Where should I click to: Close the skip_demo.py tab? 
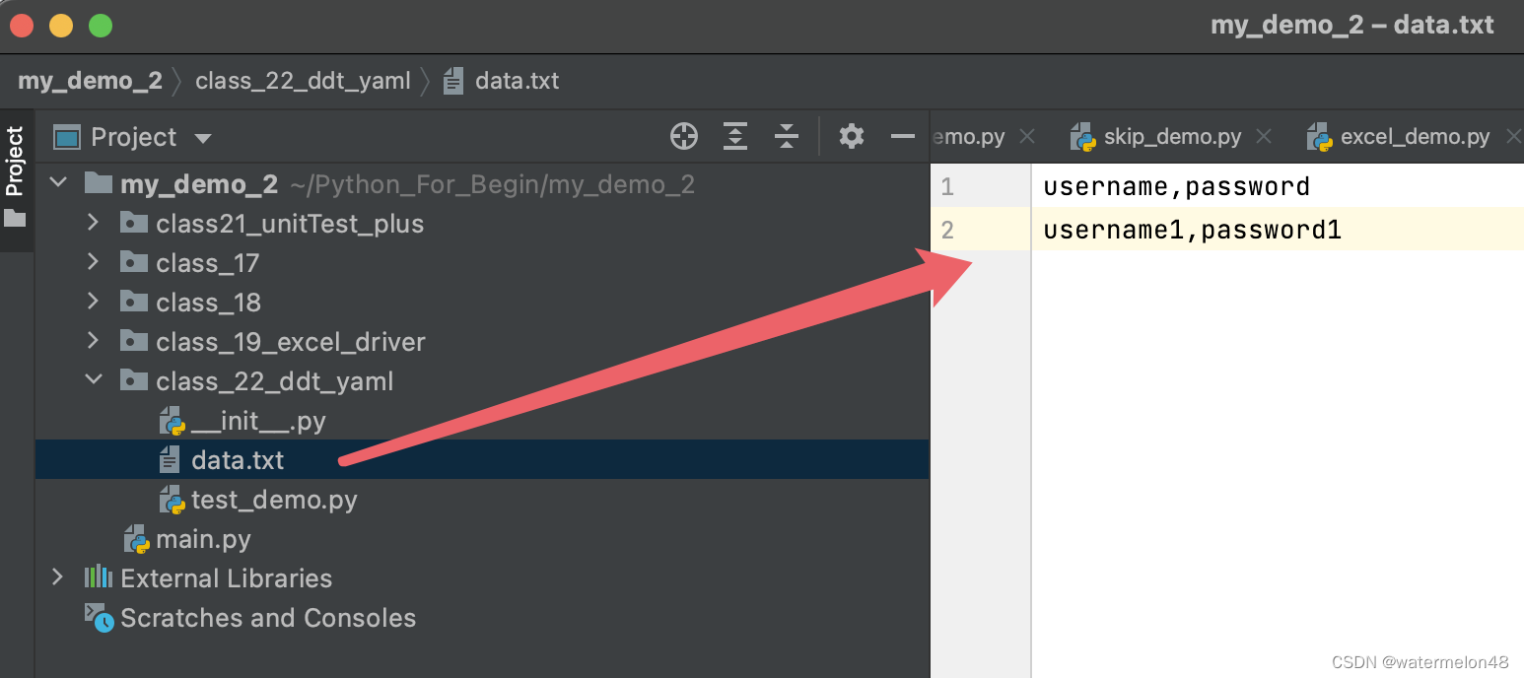pos(1263,136)
